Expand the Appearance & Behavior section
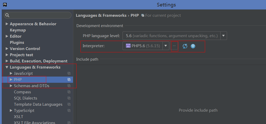The height and width of the screenshot is (124, 266). coord(7,24)
